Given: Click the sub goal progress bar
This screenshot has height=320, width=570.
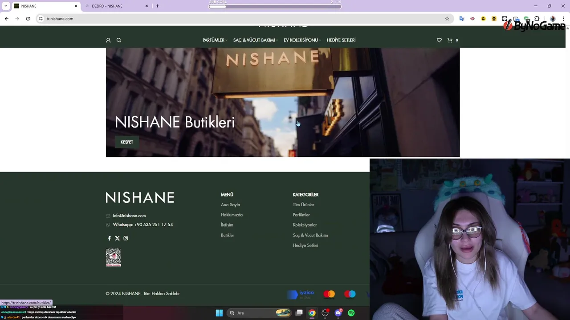Looking at the screenshot, I should [275, 6].
